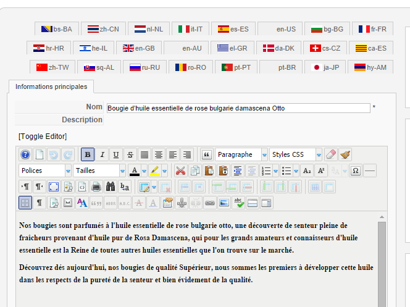Set right-to-left text direction
The height and width of the screenshot is (307, 410).
point(40,187)
